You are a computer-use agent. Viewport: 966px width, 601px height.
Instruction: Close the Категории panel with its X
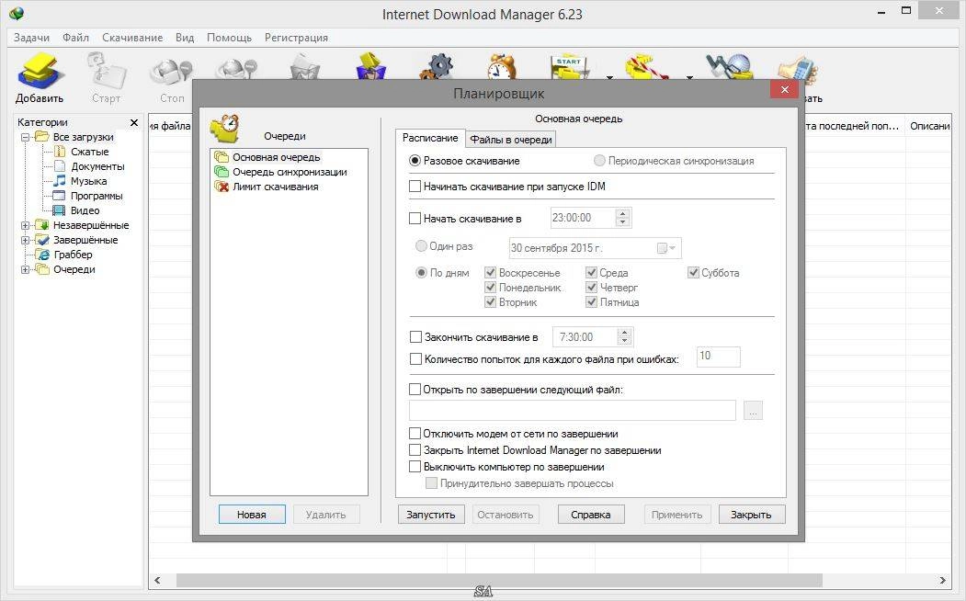pyautogui.click(x=133, y=122)
